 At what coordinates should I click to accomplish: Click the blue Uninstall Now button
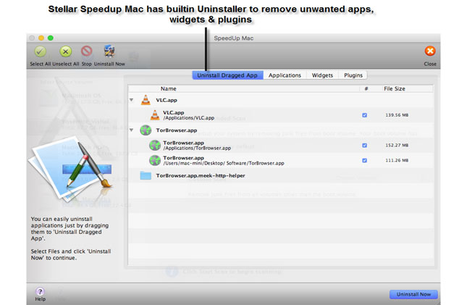click(x=413, y=294)
